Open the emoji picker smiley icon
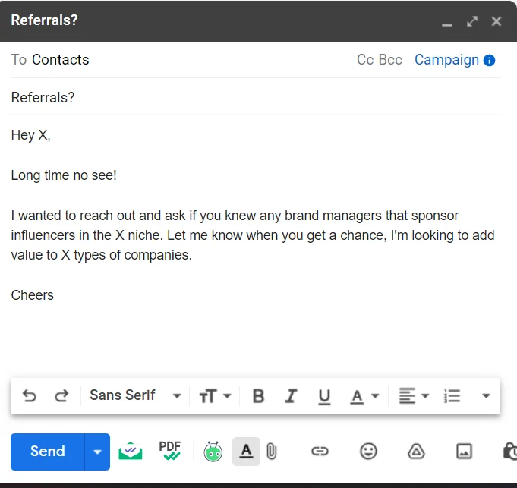Image resolution: width=517 pixels, height=488 pixels. click(368, 452)
